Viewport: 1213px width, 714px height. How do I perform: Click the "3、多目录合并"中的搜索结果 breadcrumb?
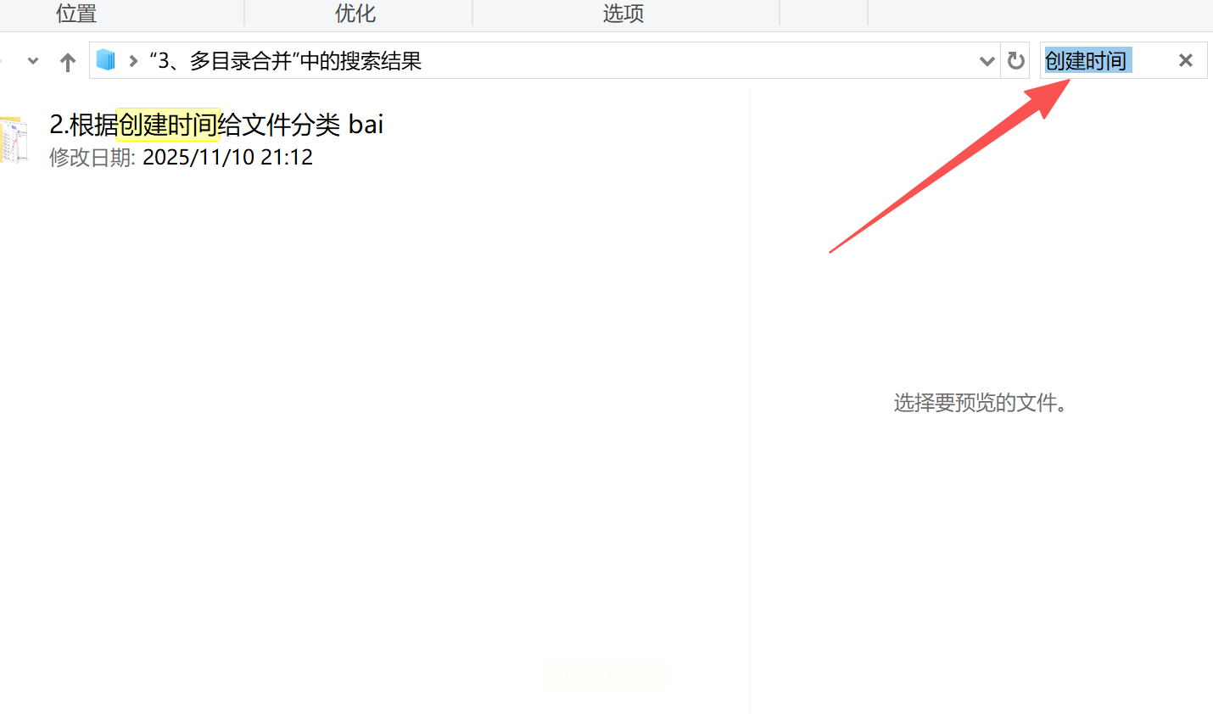(x=285, y=61)
